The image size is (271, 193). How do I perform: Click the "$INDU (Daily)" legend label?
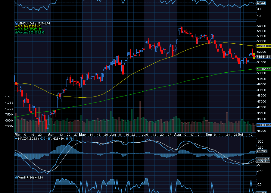pos(28,23)
